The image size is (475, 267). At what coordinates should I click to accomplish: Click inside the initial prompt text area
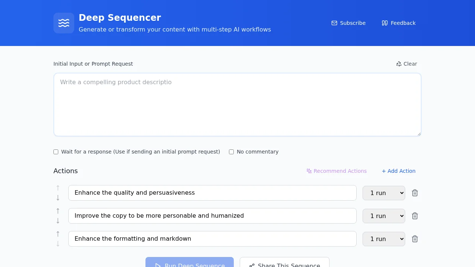tap(237, 105)
